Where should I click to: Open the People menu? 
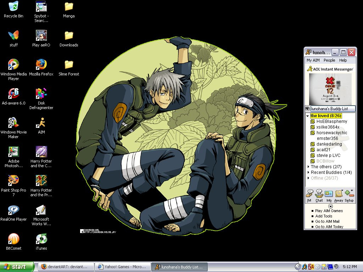click(329, 60)
